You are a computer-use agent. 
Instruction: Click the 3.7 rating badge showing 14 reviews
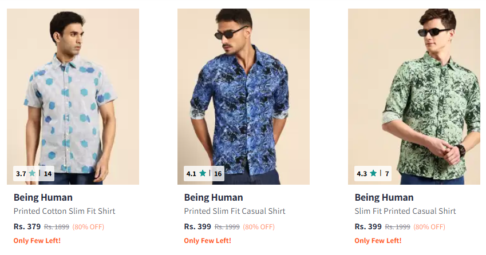34,173
